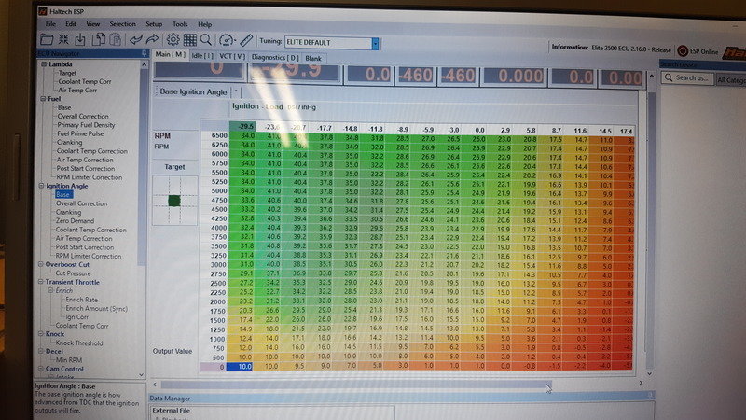Collapse the Lambda tree node

44,63
